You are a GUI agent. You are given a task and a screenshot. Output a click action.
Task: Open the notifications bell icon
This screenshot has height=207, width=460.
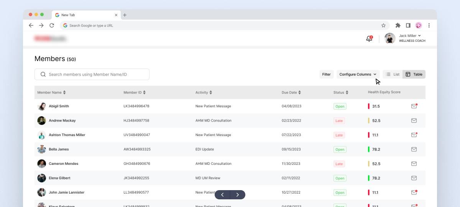369,39
